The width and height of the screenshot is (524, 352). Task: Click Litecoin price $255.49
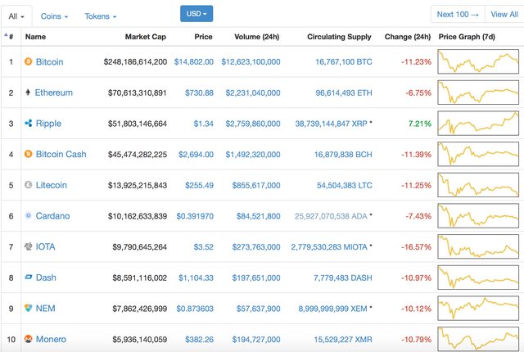pyautogui.click(x=199, y=185)
